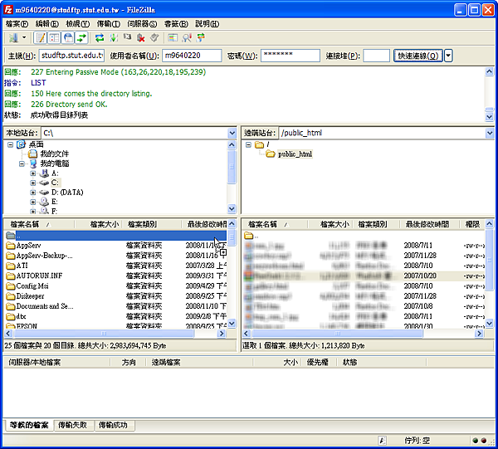
Task: Refresh the file and folder lists
Action: pyautogui.click(x=100, y=38)
